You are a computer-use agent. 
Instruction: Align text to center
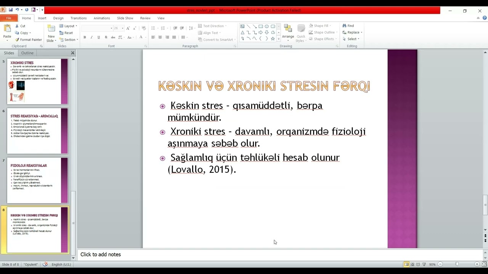pyautogui.click(x=160, y=37)
